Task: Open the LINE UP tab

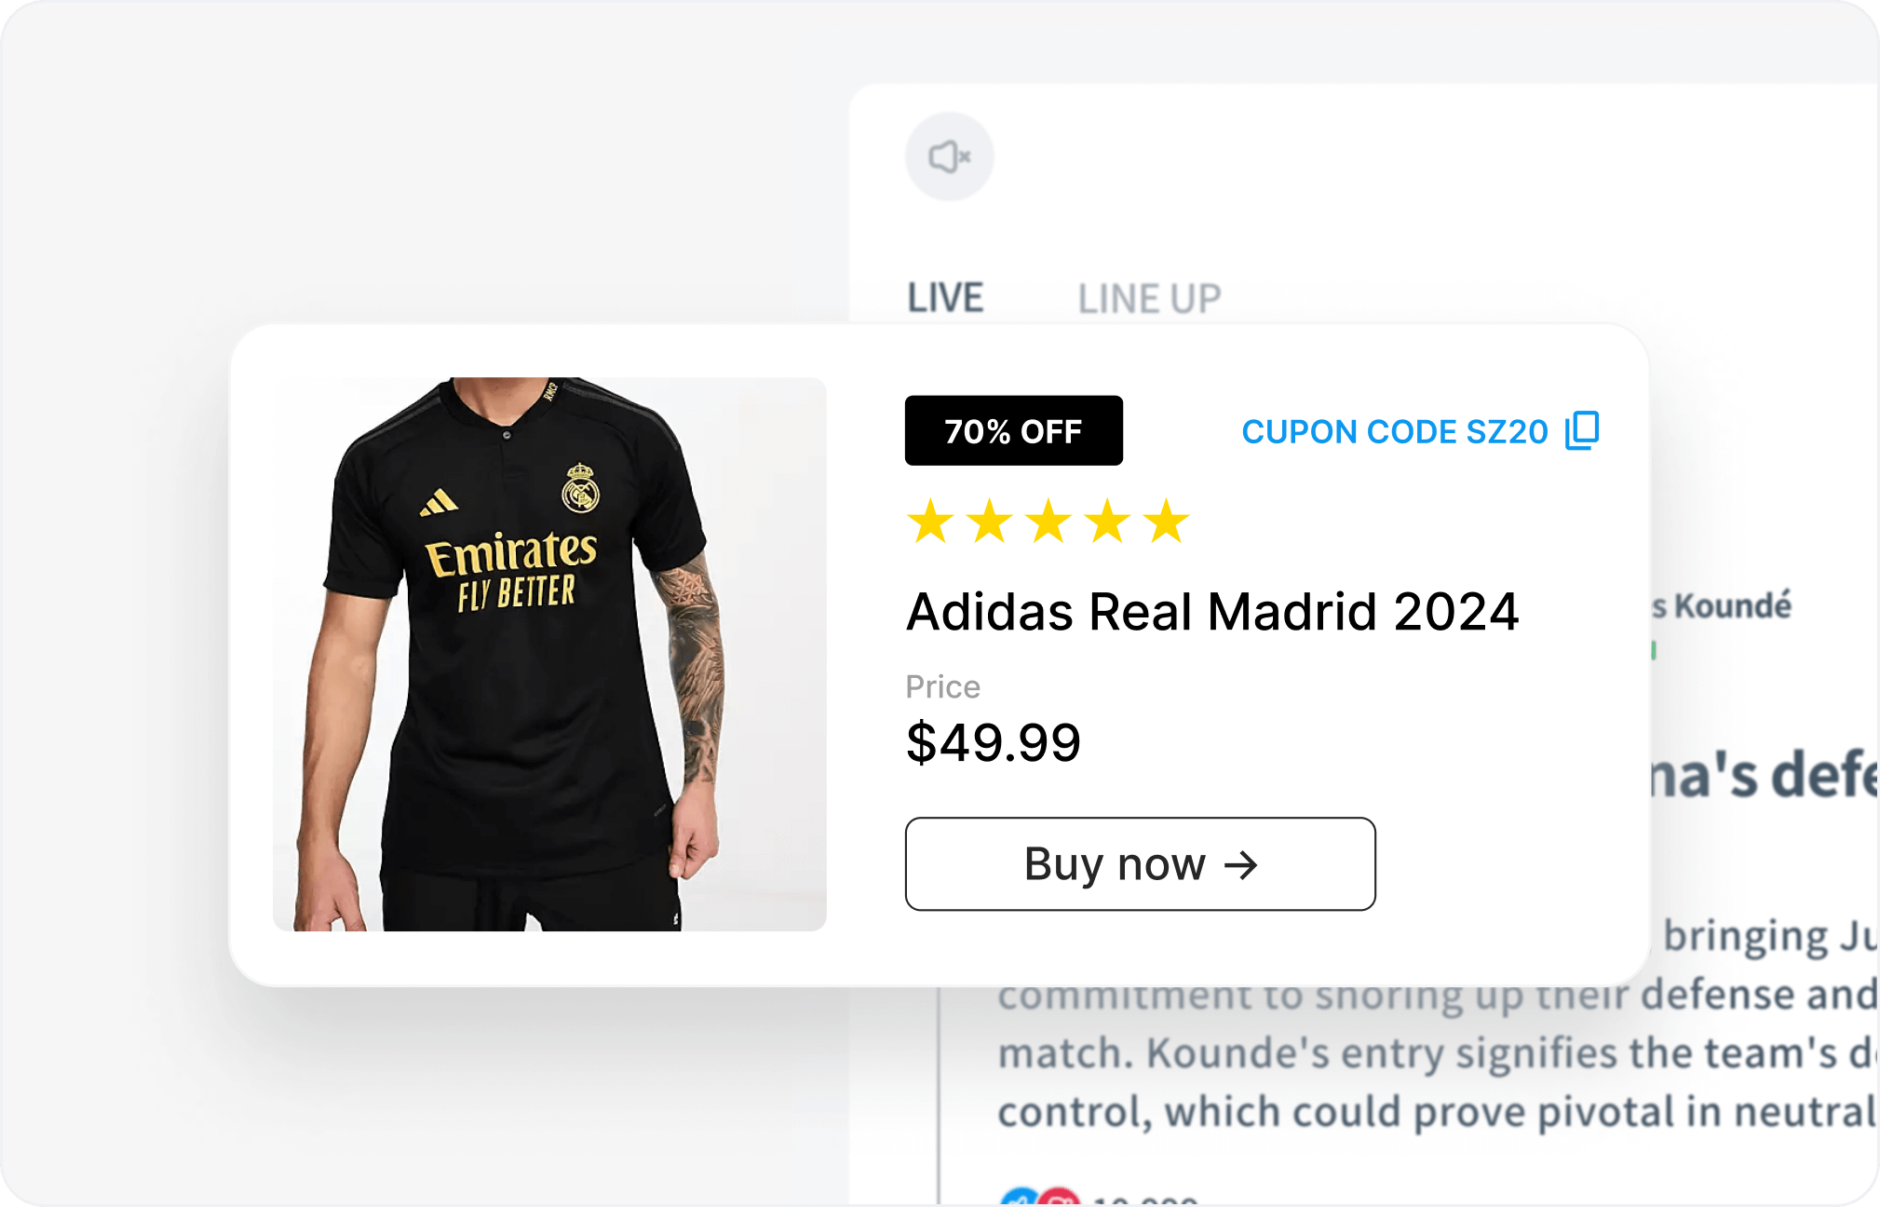Action: pyautogui.click(x=1149, y=299)
